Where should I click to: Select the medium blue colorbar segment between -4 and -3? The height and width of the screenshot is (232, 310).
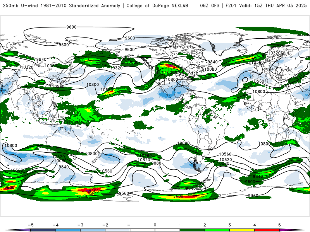pos(68,230)
